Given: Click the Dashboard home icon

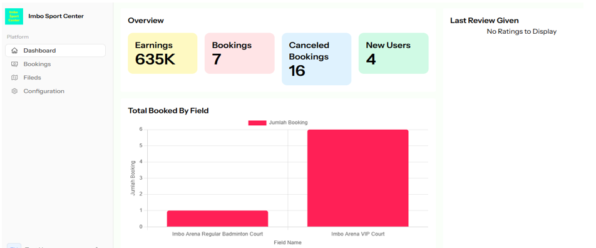Looking at the screenshot, I should 14,51.
